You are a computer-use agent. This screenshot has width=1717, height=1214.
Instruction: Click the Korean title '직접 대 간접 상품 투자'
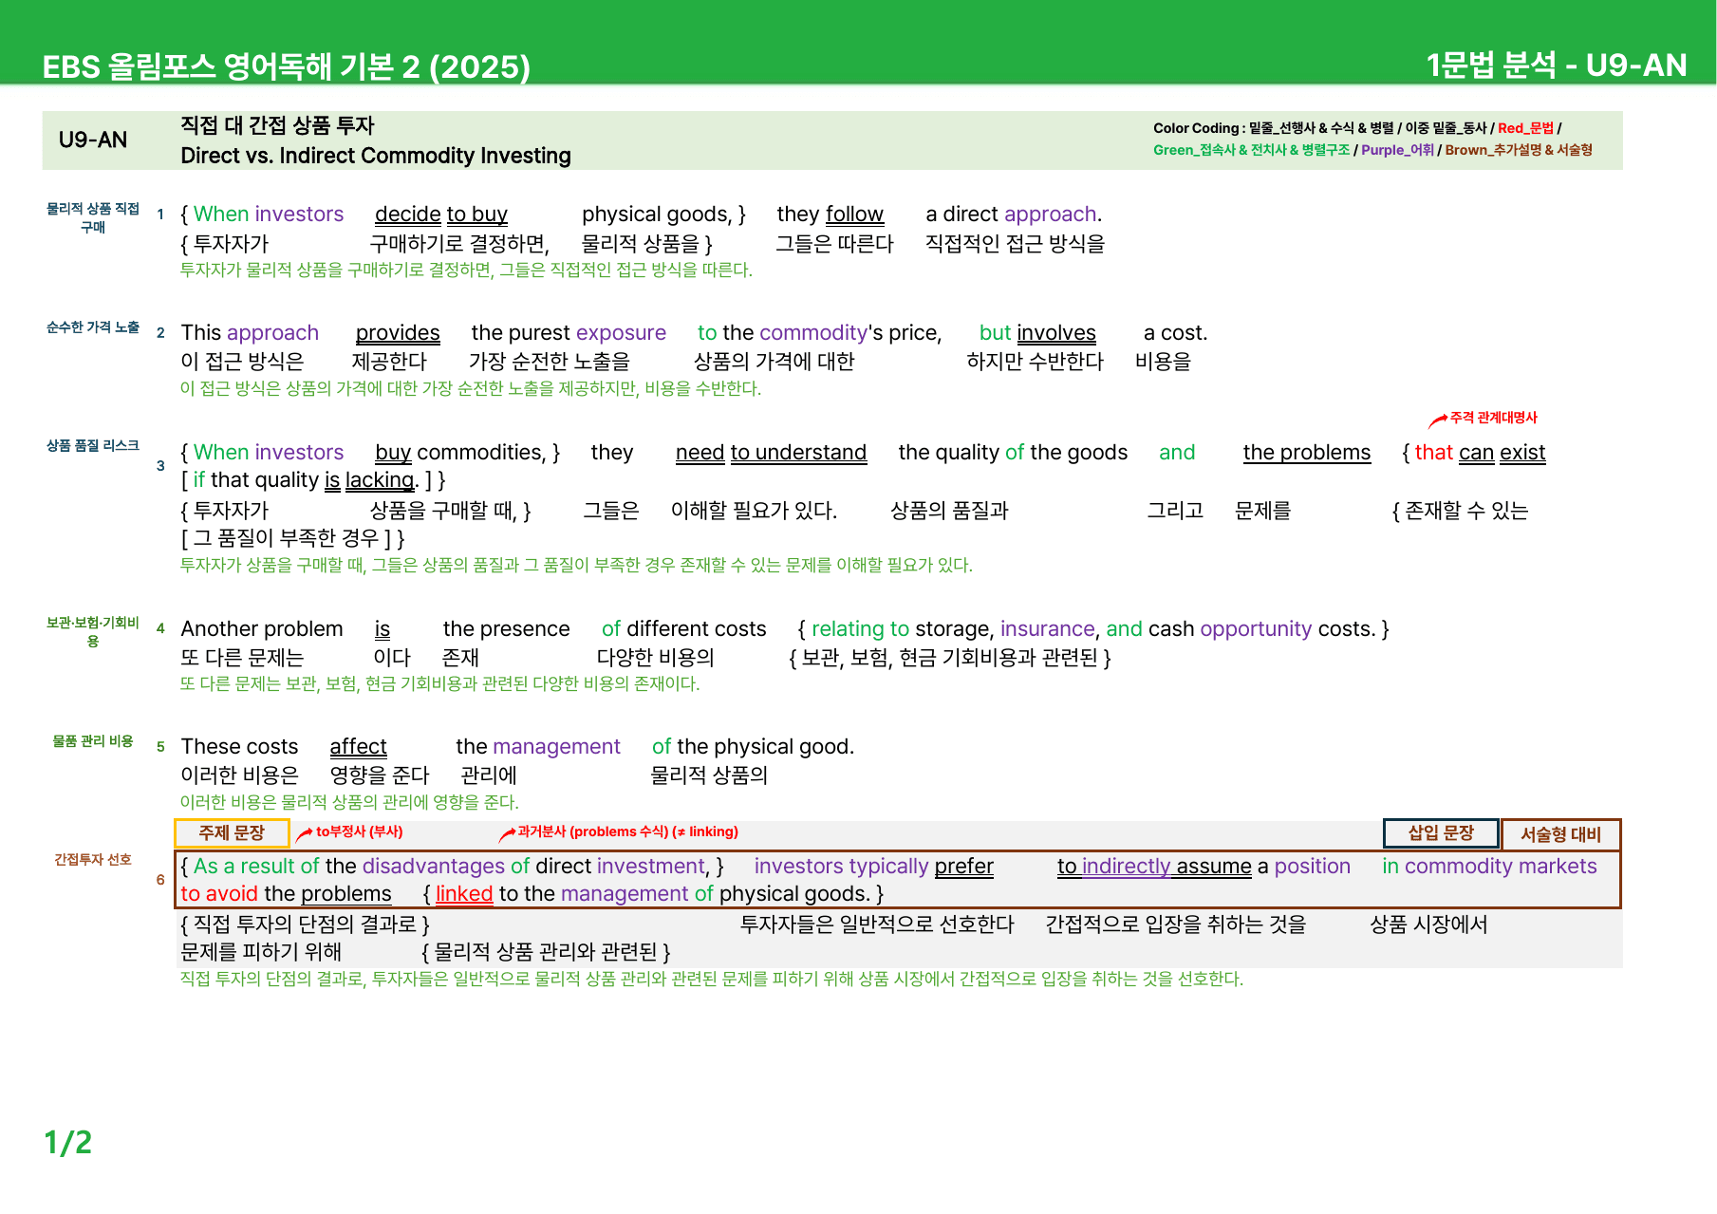pos(277,125)
